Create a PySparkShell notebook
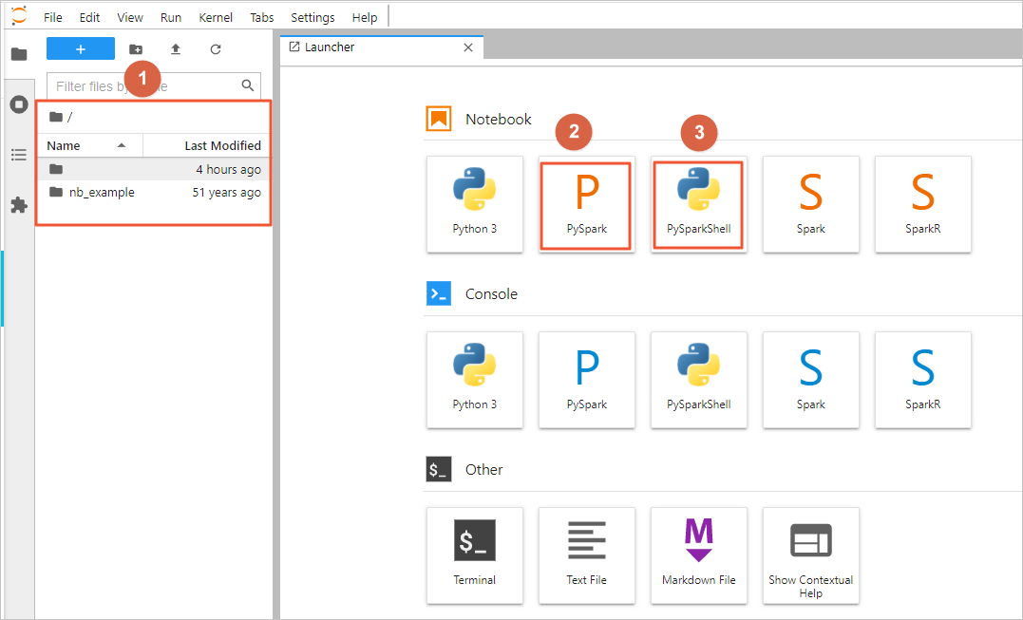 [x=699, y=204]
